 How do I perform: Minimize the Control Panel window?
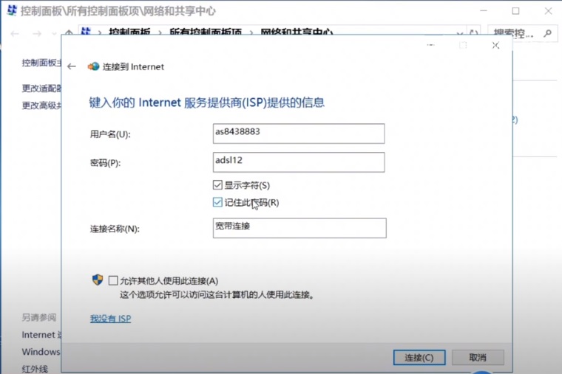point(484,11)
